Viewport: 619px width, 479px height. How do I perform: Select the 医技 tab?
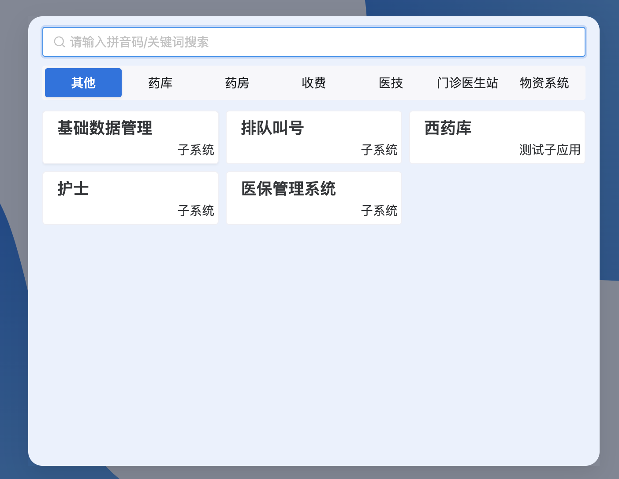[391, 83]
